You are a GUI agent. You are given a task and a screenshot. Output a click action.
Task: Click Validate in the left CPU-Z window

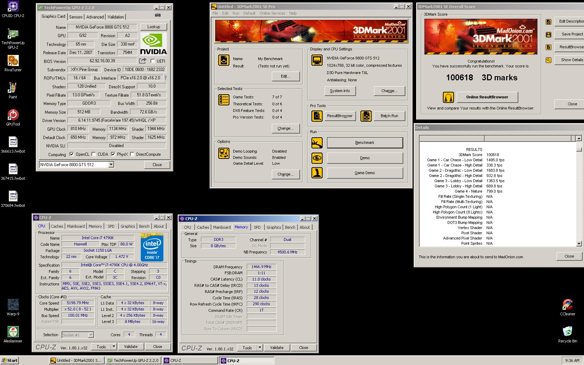tap(131, 347)
